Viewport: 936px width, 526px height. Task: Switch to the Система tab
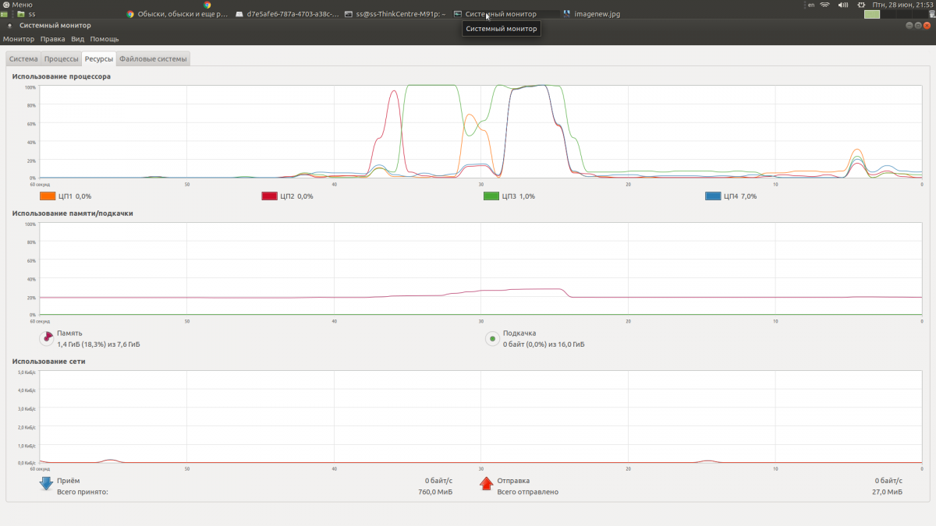(x=23, y=58)
